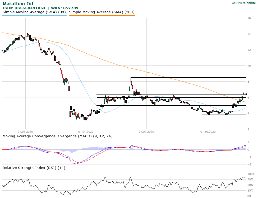The width and height of the screenshot is (258, 198).
Task: Click the candlestick peak near 8.5 in June
Action: pos(131,78)
